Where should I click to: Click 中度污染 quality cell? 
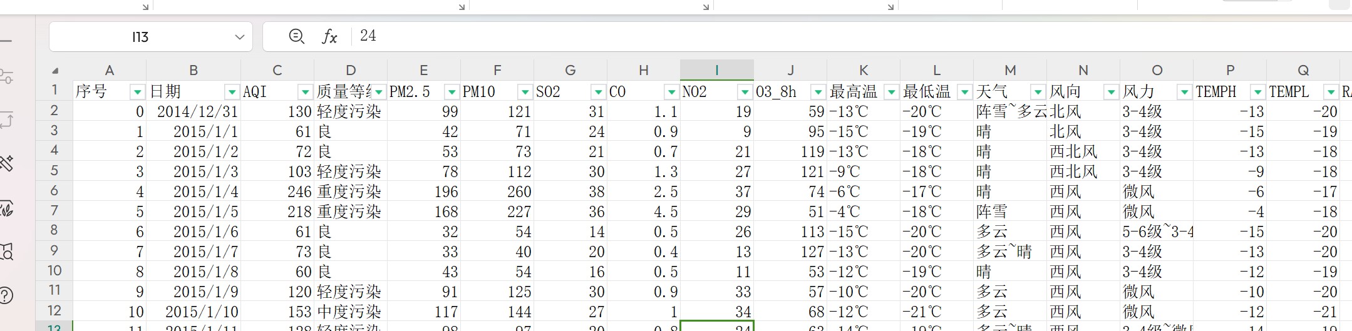(351, 312)
